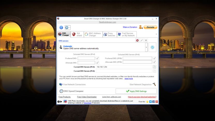Open the Free Products link
Screen dimensions: 215x121
[64, 97]
